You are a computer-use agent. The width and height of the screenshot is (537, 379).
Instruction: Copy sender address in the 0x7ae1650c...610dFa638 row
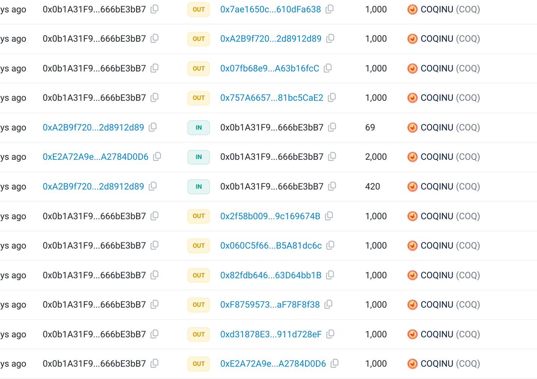(x=154, y=9)
